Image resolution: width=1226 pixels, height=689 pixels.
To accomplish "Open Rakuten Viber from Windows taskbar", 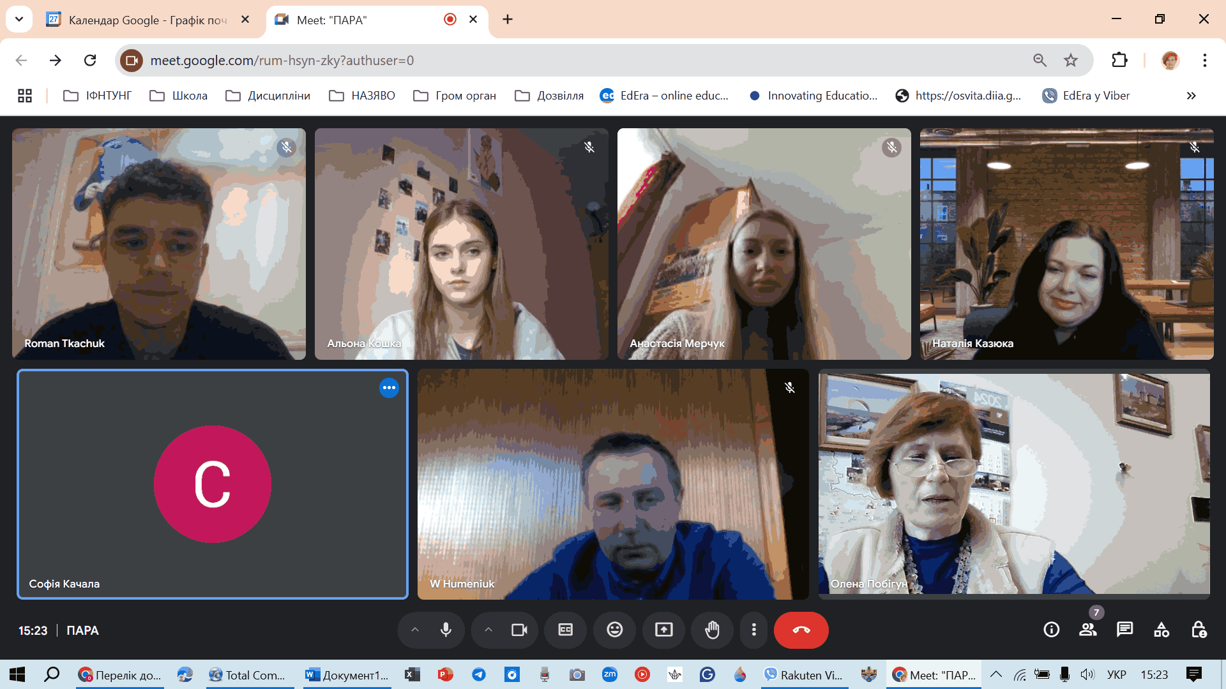I will pos(803,675).
